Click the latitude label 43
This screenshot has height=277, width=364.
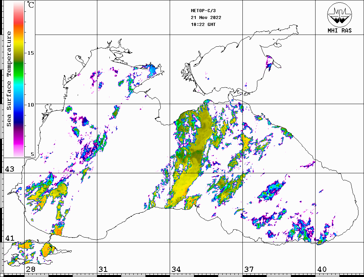pyautogui.click(x=9, y=169)
